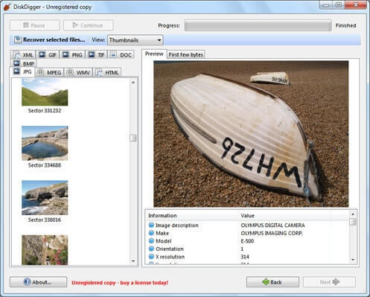
Task: Click the About button
Action: pos(38,282)
